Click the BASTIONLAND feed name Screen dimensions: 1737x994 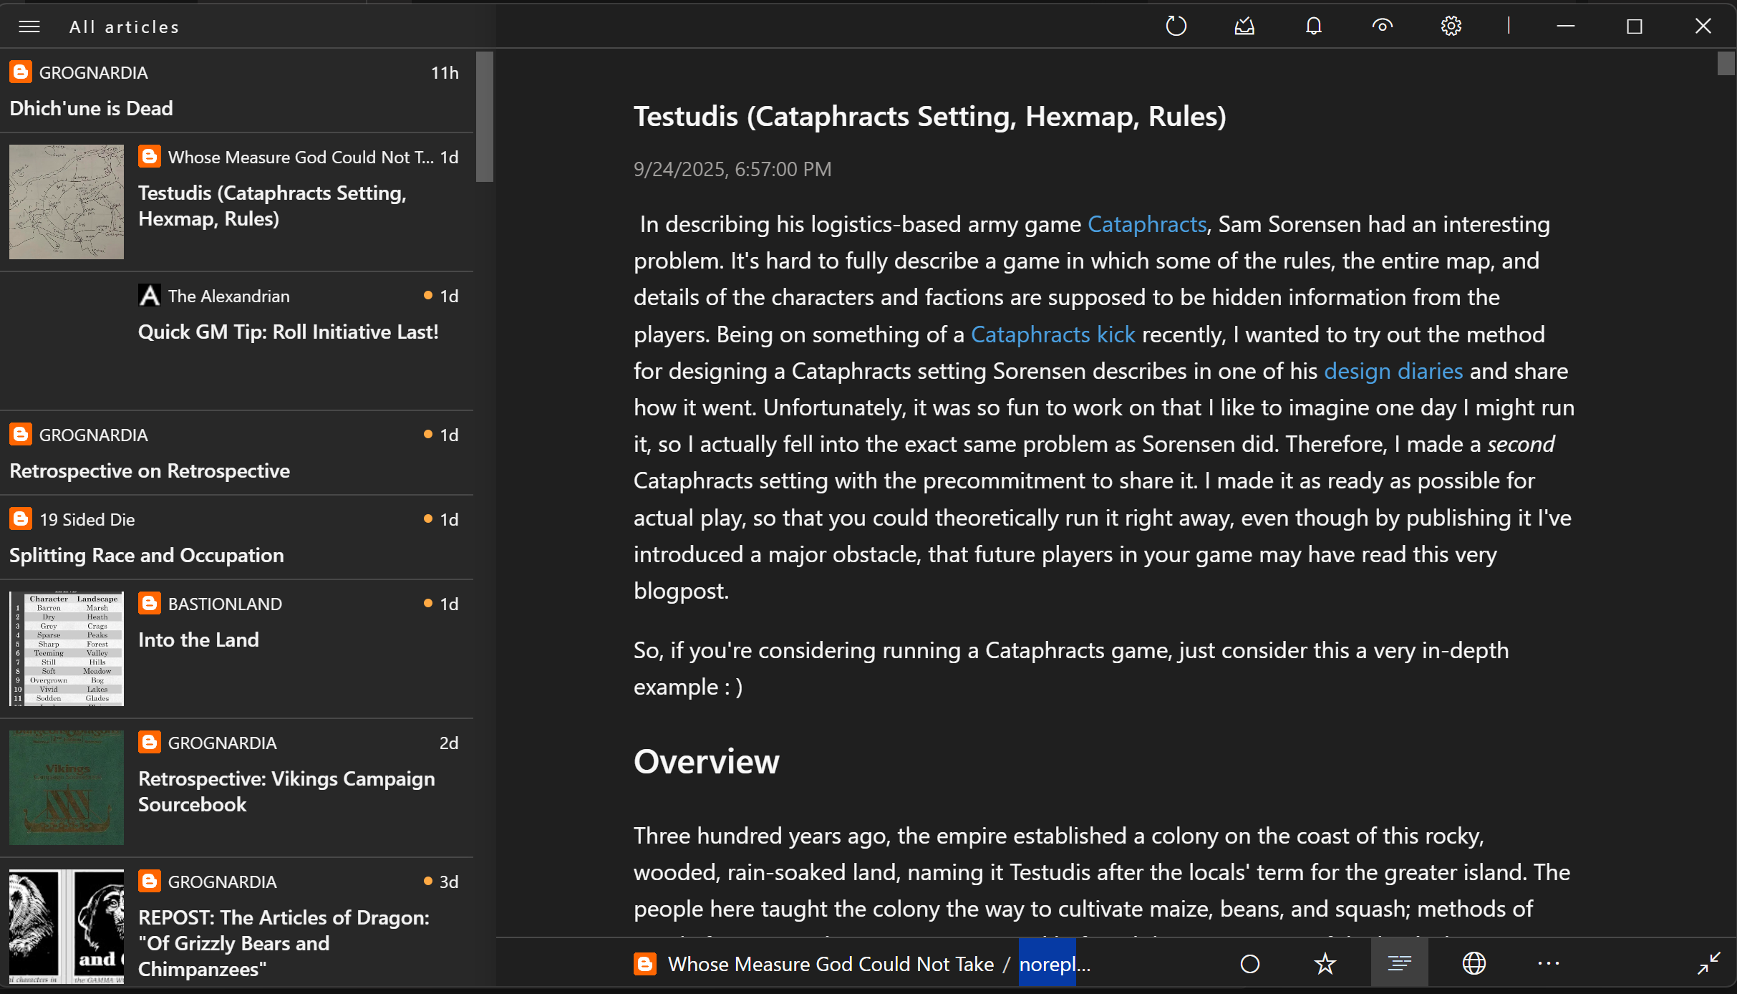click(225, 604)
